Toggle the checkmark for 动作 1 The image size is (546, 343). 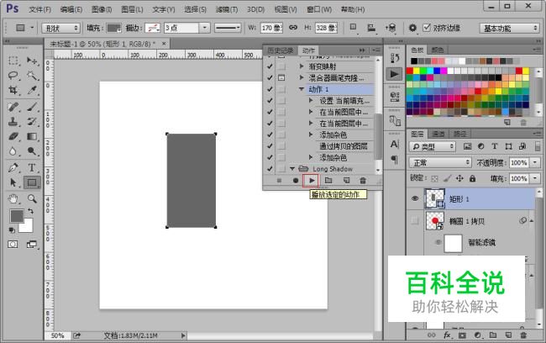tap(270, 89)
